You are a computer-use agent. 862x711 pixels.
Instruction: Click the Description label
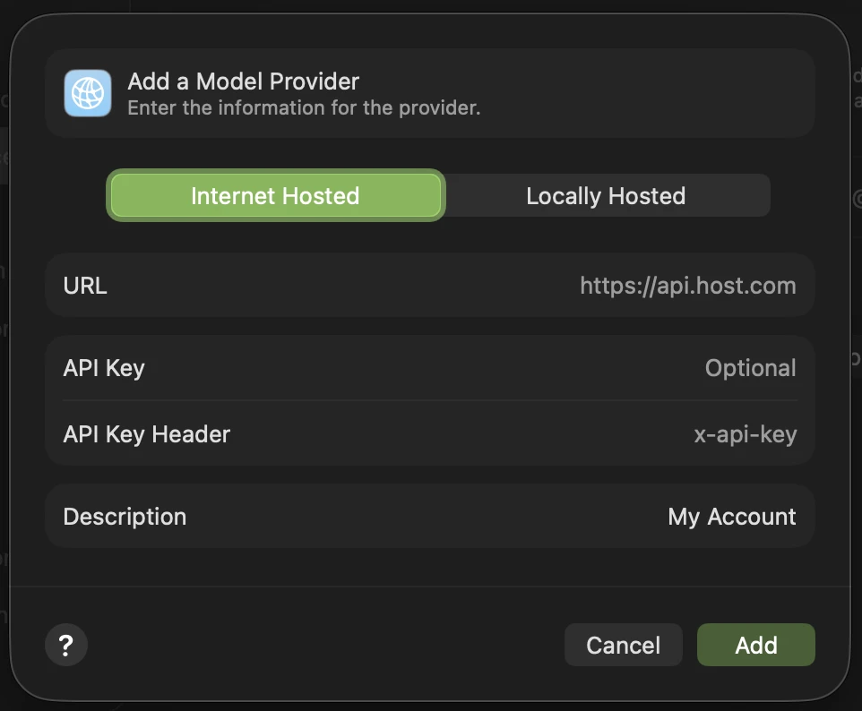pyautogui.click(x=125, y=517)
